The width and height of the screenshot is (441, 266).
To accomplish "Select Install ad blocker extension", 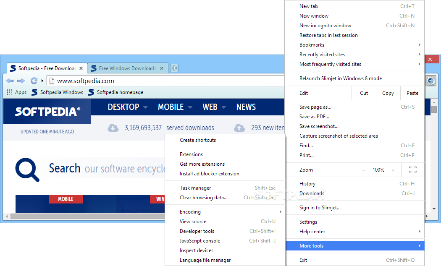I will [x=225, y=174].
